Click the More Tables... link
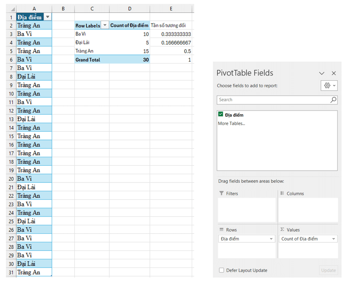Viewport: 344px width, 281px height. 231,123
